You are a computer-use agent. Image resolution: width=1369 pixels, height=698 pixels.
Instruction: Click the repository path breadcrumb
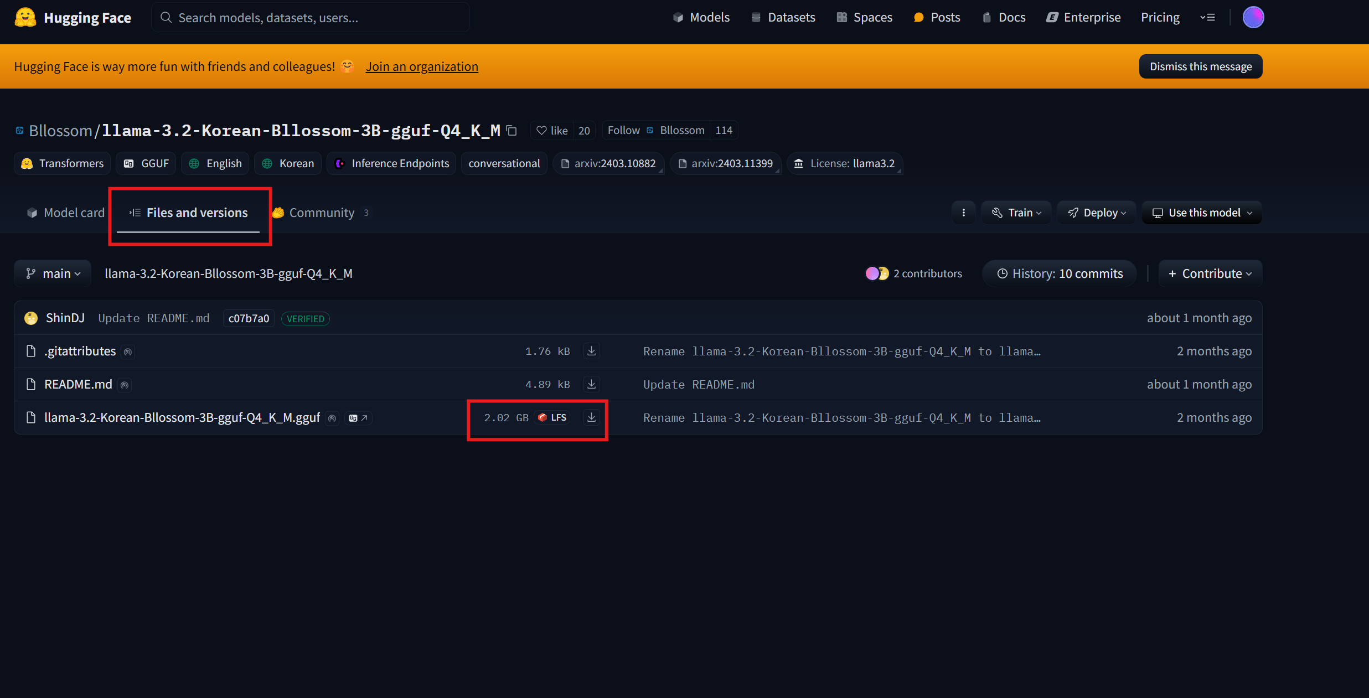[229, 273]
